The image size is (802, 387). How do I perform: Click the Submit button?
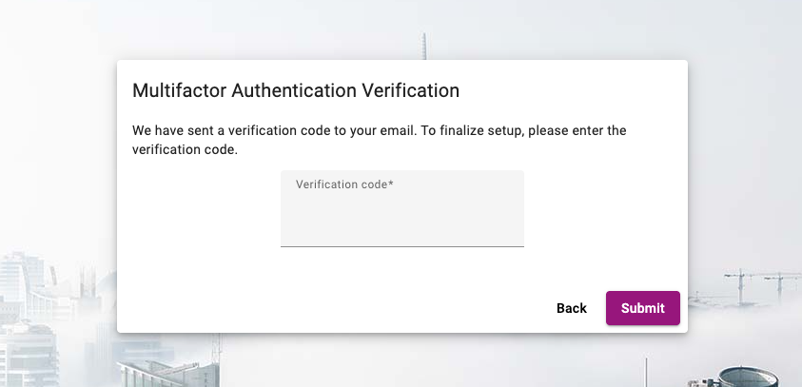point(642,308)
